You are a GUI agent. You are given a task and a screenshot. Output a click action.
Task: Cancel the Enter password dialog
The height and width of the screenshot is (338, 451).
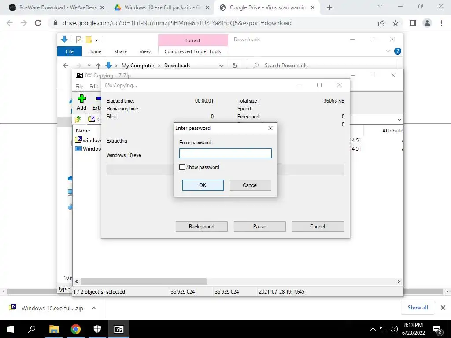(x=250, y=185)
